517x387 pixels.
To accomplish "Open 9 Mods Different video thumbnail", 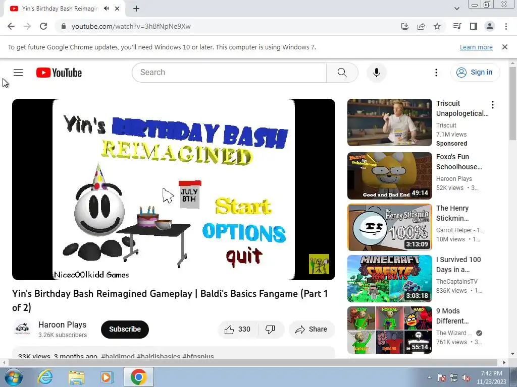I will click(x=389, y=330).
